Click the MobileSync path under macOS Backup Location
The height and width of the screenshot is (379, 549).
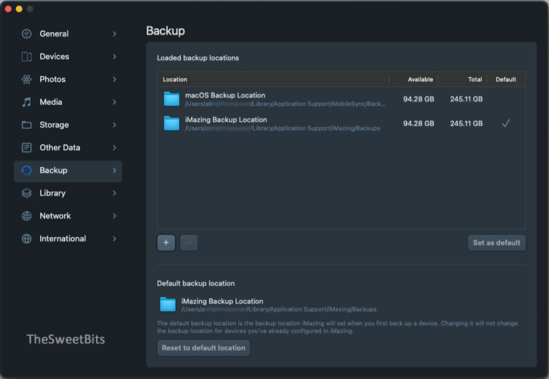pos(285,104)
